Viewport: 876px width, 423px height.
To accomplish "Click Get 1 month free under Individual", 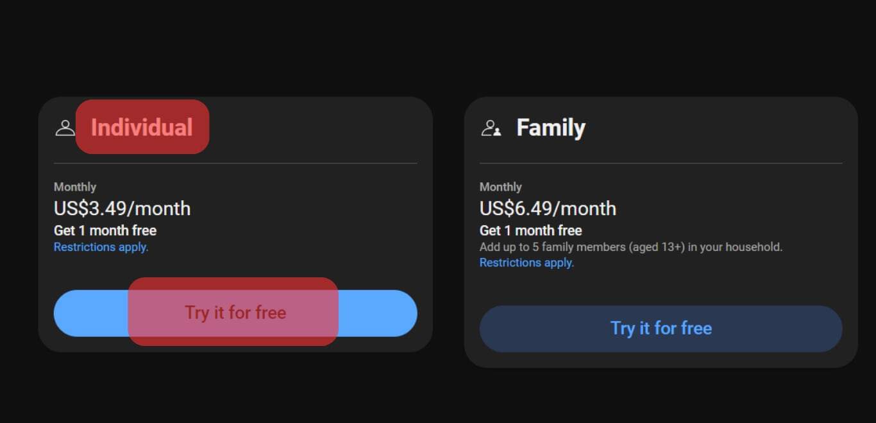I will point(105,230).
